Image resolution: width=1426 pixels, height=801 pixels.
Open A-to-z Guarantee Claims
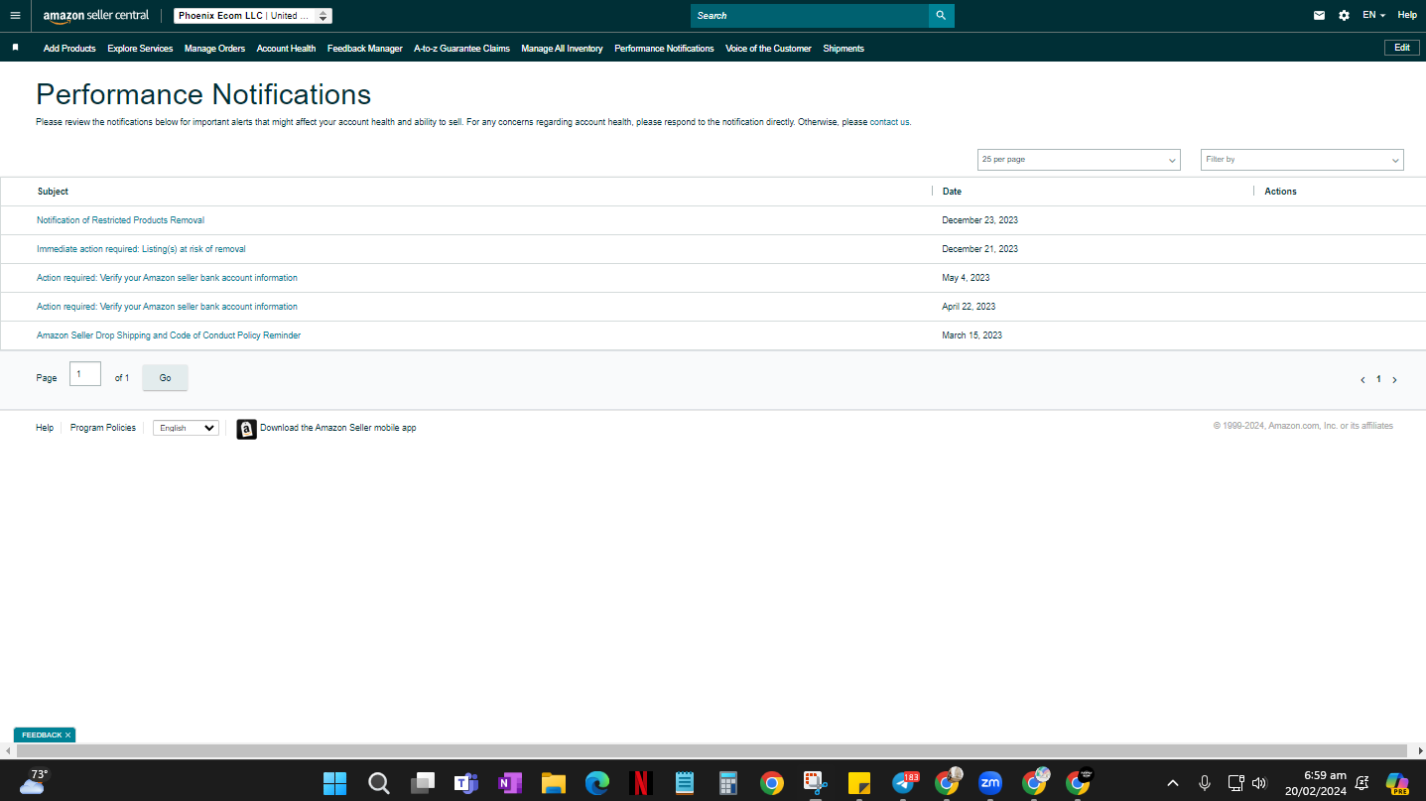[461, 49]
